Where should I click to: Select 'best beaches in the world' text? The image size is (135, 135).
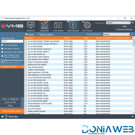40,103
